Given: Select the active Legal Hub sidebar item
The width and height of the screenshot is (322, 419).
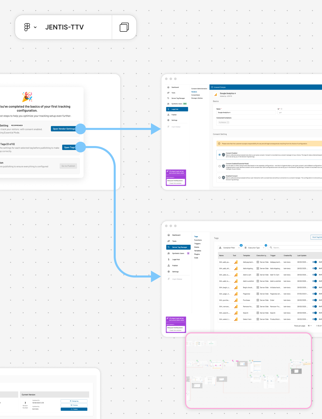Looking at the screenshot, I should point(177,109).
